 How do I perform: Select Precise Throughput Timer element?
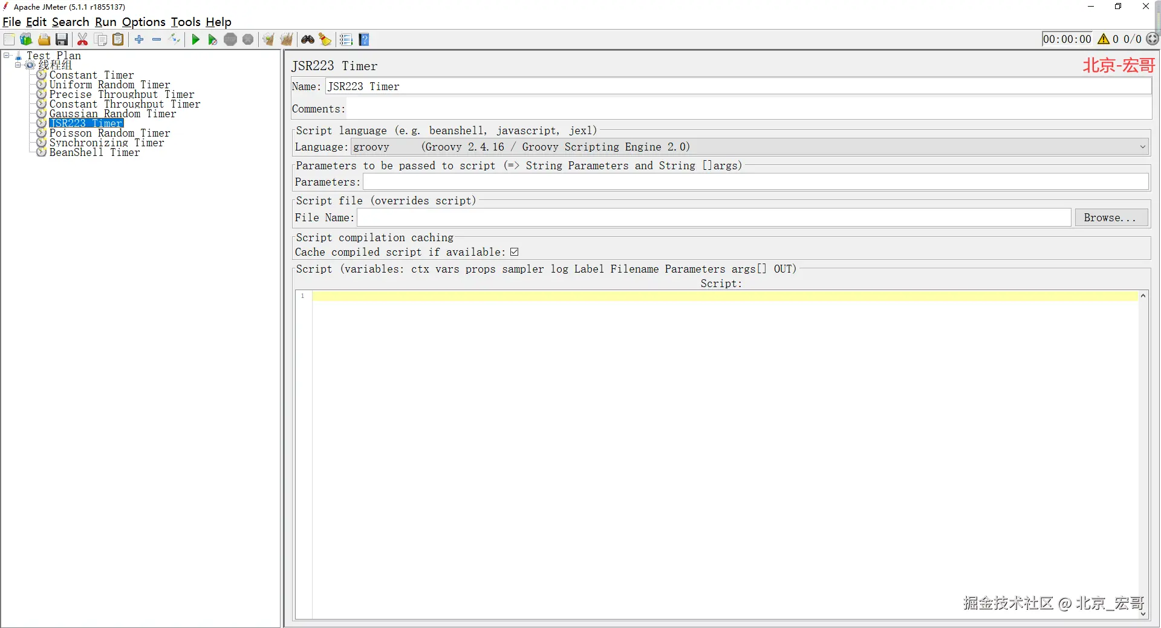click(x=122, y=94)
